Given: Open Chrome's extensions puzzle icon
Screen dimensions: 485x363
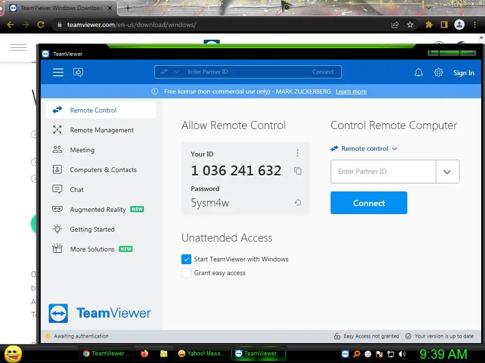Looking at the screenshot, I should (429, 25).
